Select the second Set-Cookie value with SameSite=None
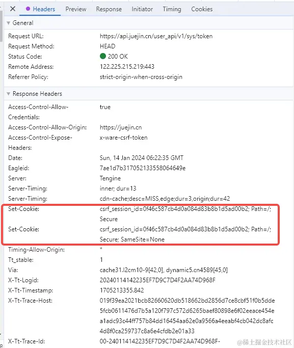The height and width of the screenshot is (348, 294). [x=185, y=234]
